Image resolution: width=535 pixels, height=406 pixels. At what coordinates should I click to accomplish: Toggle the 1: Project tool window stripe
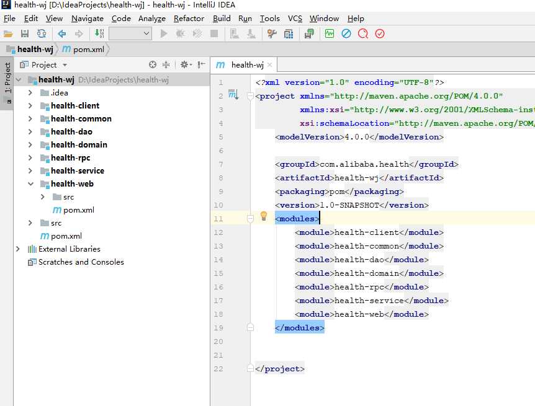pyautogui.click(x=7, y=82)
